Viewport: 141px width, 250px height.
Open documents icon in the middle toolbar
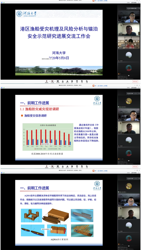coord(82,167)
